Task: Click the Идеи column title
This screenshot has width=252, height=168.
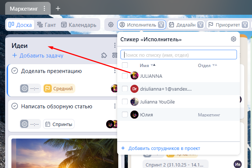Action: (x=19, y=46)
